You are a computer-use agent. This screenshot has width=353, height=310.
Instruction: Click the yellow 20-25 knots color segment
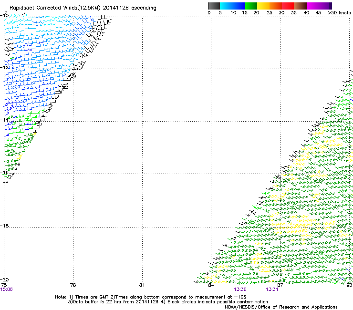point(263,6)
